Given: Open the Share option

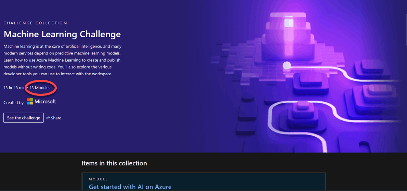Looking at the screenshot, I should (x=54, y=118).
